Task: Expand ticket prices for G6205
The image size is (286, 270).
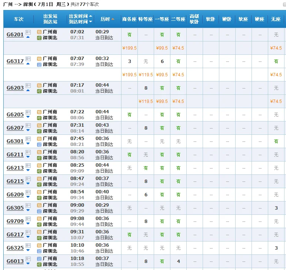Action: (x=28, y=117)
